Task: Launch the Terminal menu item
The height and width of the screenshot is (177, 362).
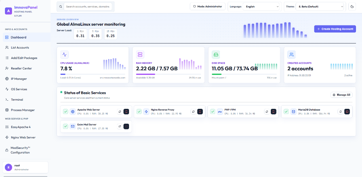Action: click(27, 100)
